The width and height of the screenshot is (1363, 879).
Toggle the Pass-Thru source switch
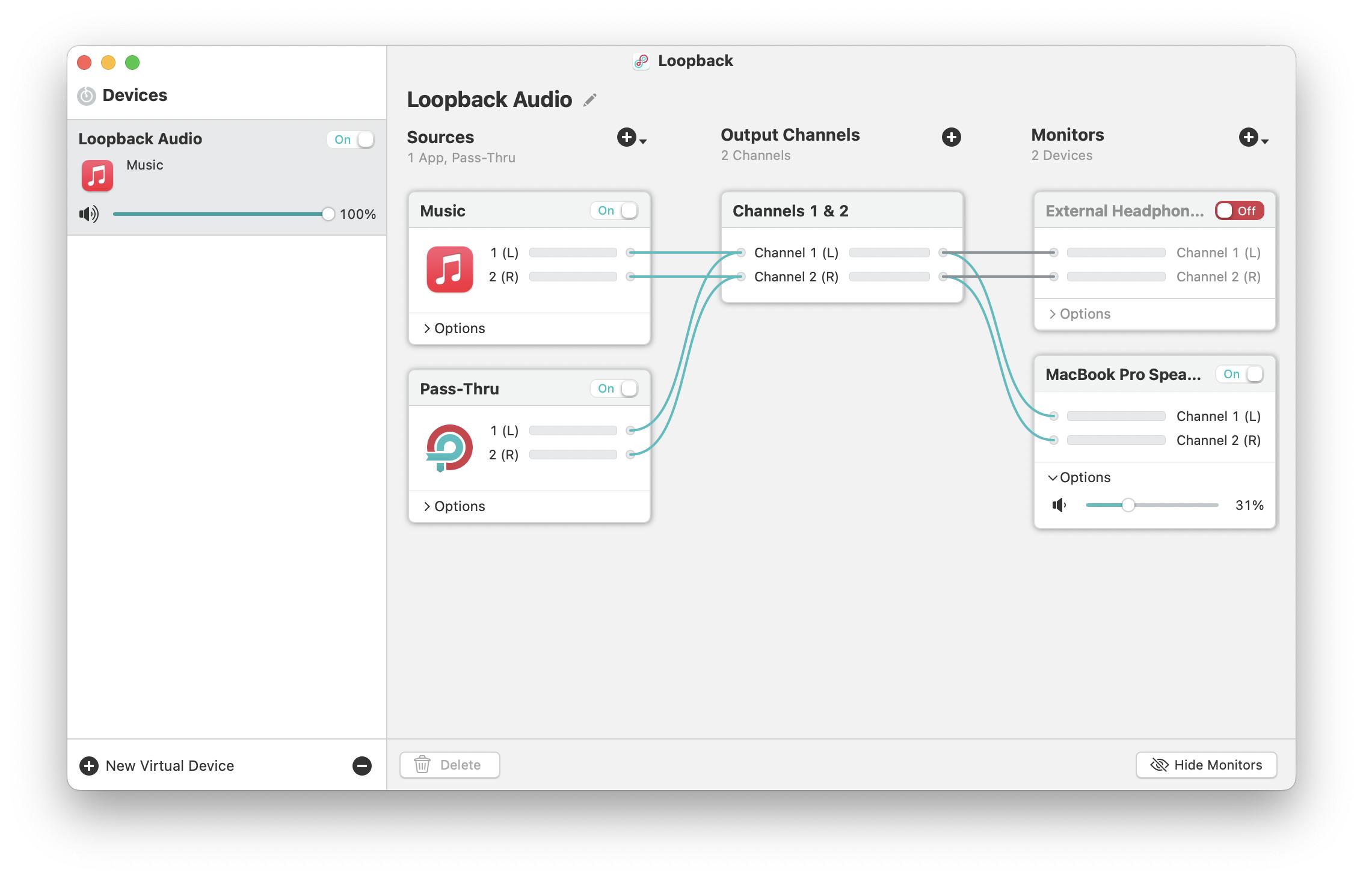tap(615, 388)
